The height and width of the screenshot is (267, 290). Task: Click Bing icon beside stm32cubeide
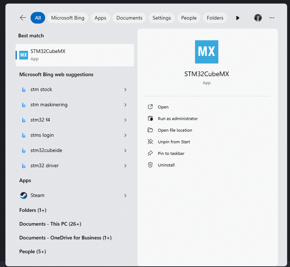(x=24, y=151)
